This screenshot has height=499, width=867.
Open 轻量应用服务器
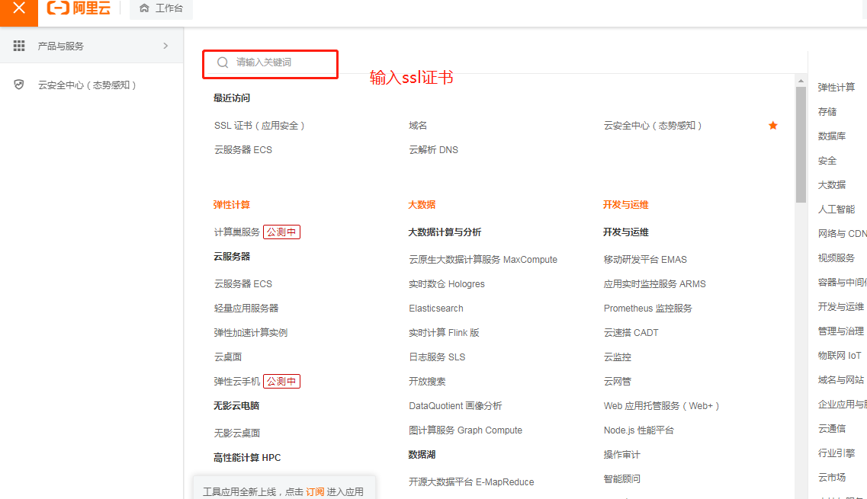point(246,309)
